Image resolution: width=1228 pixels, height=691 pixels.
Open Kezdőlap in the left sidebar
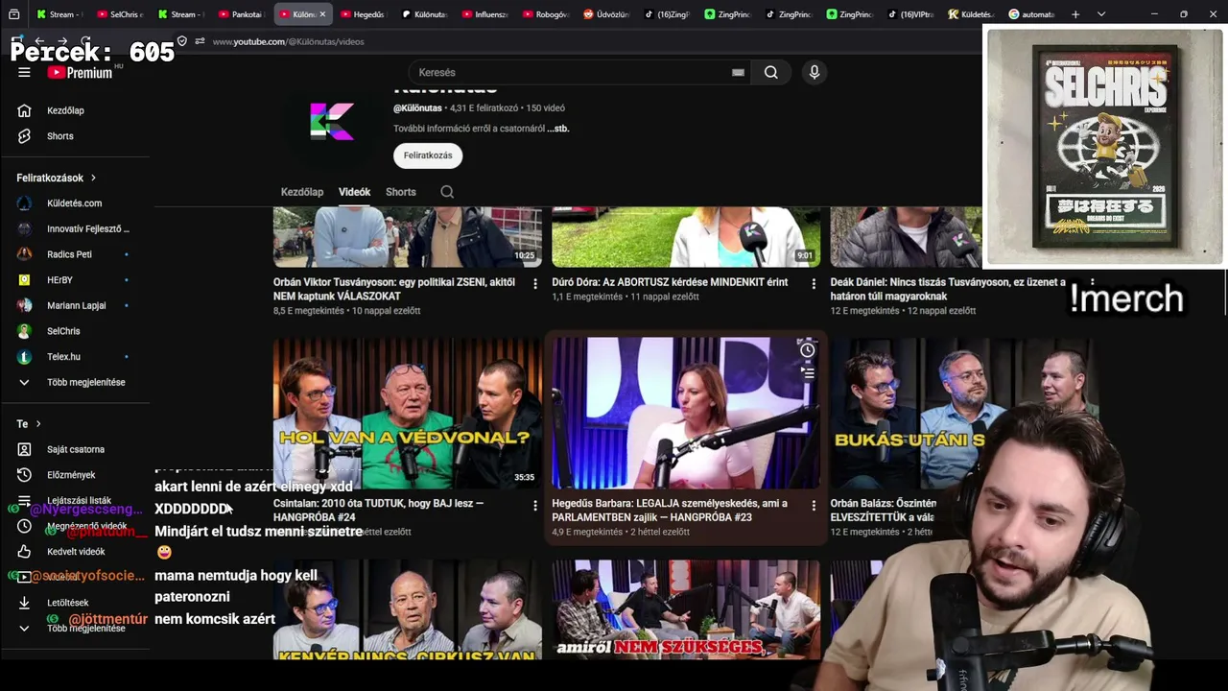[x=65, y=110]
